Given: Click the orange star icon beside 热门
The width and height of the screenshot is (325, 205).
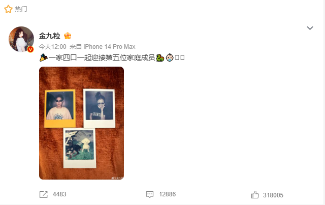Looking at the screenshot, I should (x=8, y=9).
